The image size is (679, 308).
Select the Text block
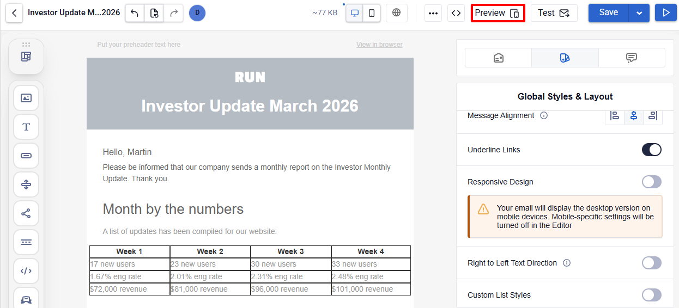coord(26,127)
